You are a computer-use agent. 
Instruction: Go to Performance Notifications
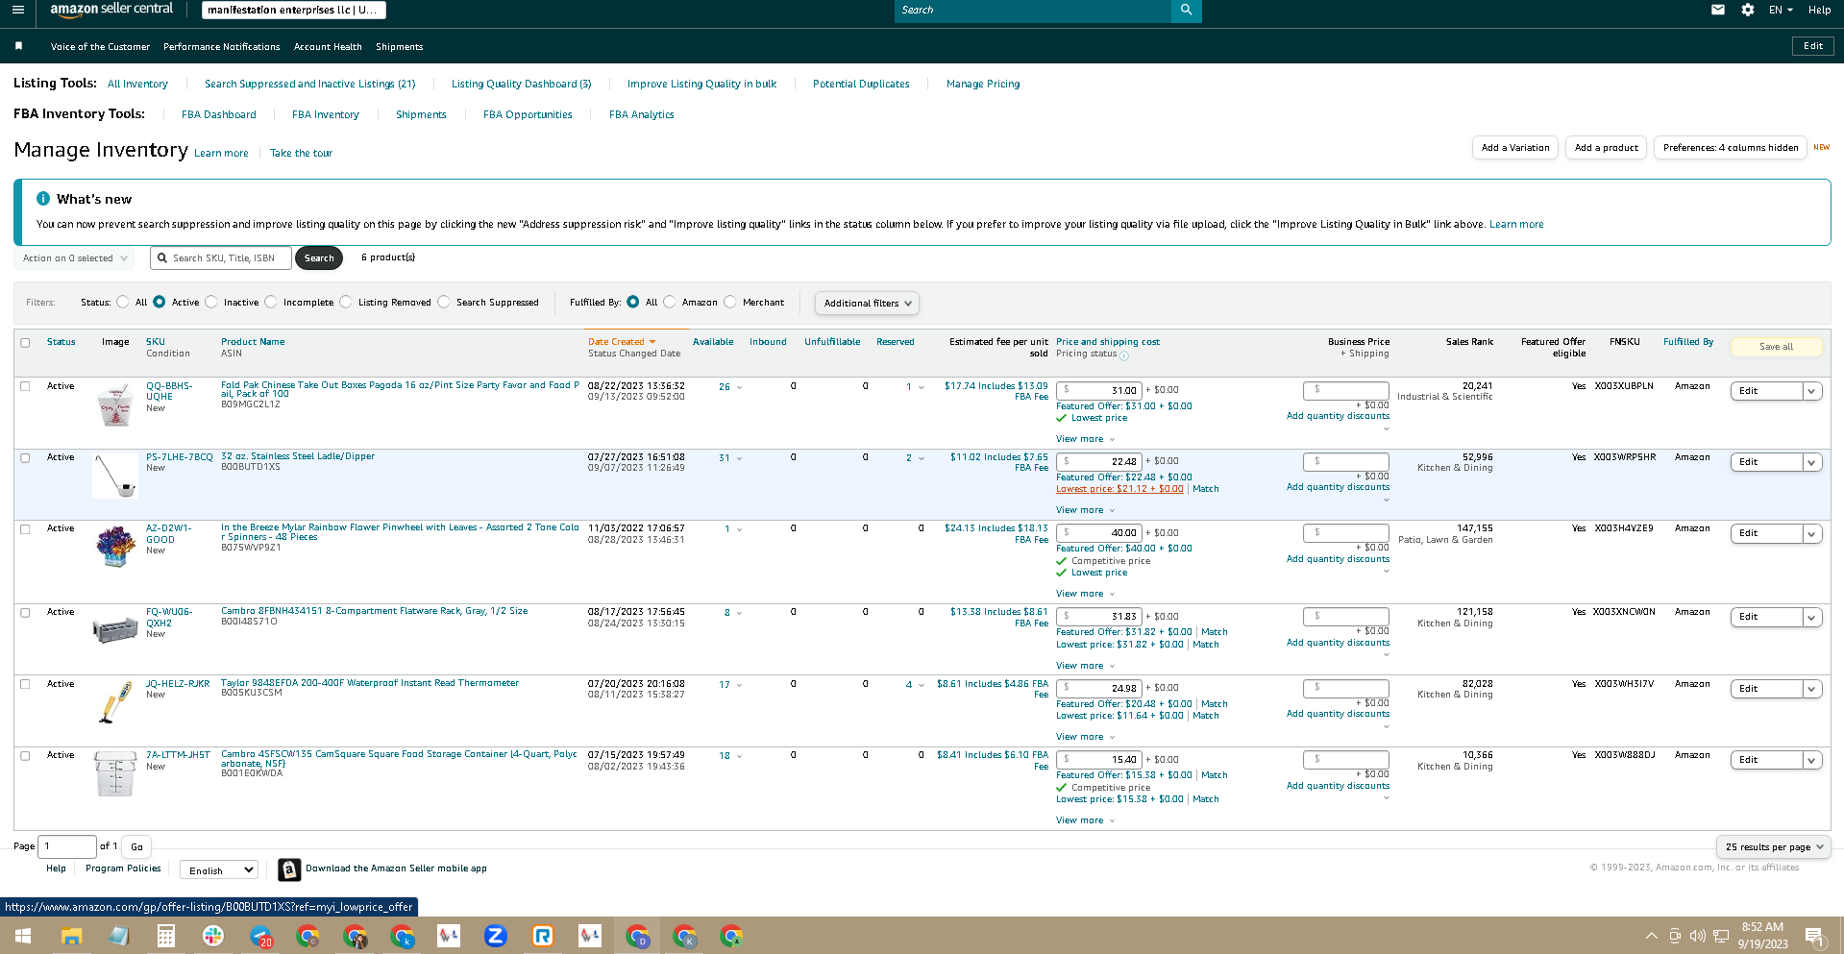click(x=222, y=46)
